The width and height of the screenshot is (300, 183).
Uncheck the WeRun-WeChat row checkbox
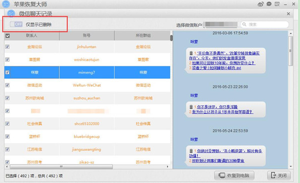click(7, 85)
